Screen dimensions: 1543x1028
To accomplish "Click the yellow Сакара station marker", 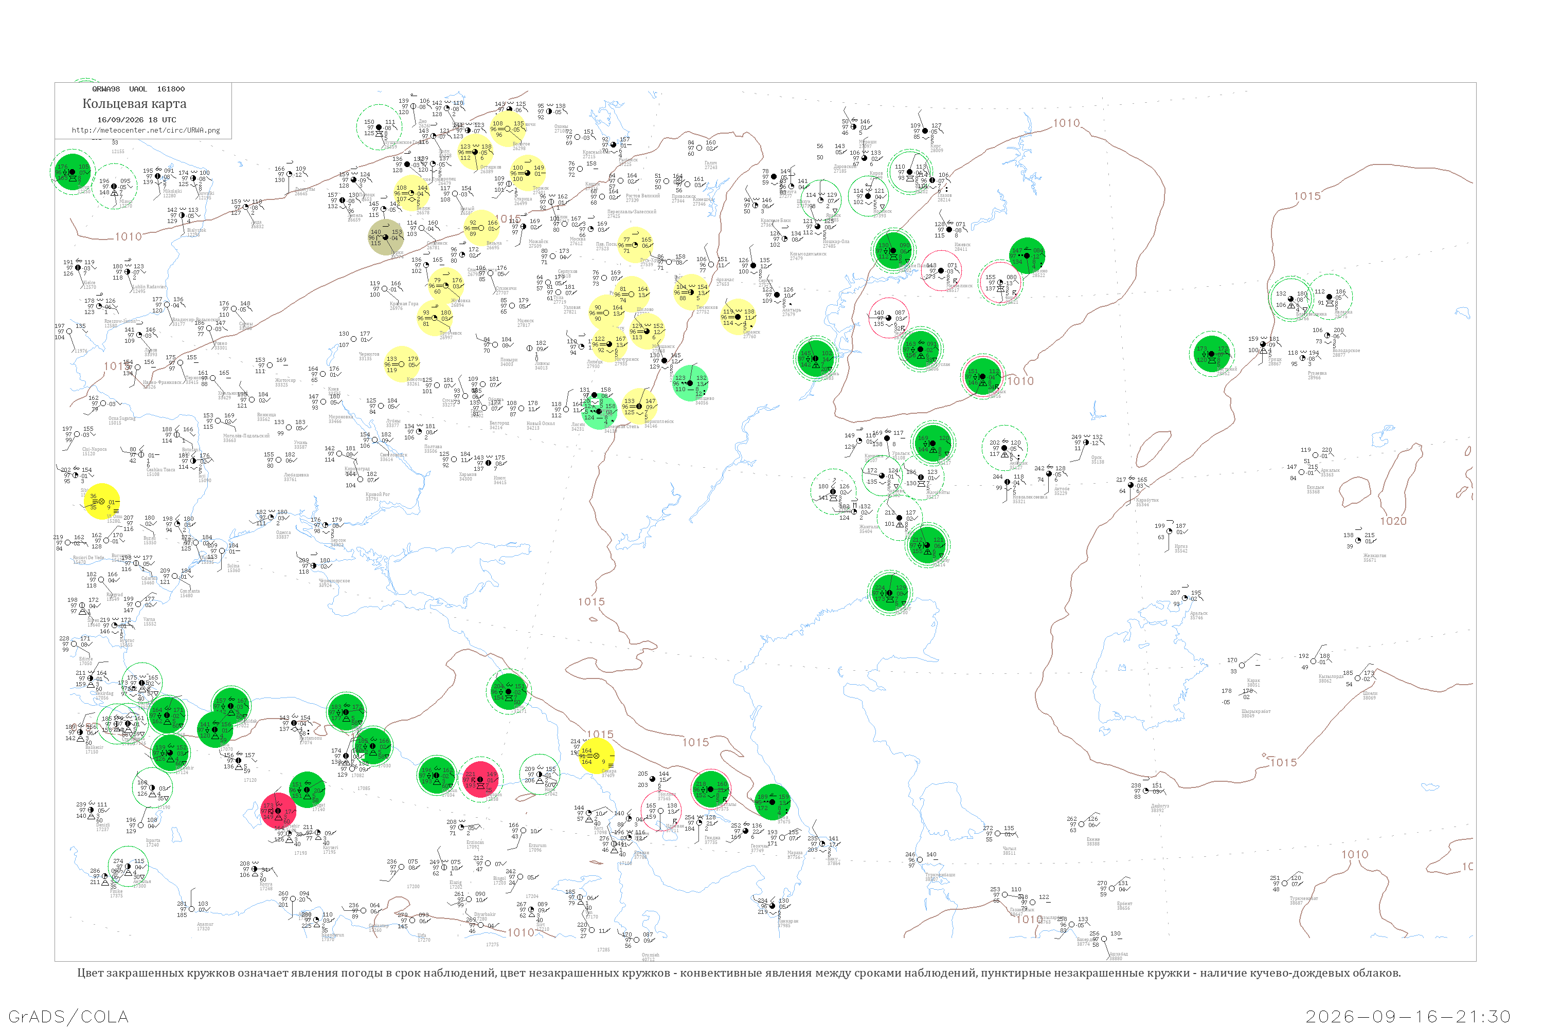I will pos(597,756).
